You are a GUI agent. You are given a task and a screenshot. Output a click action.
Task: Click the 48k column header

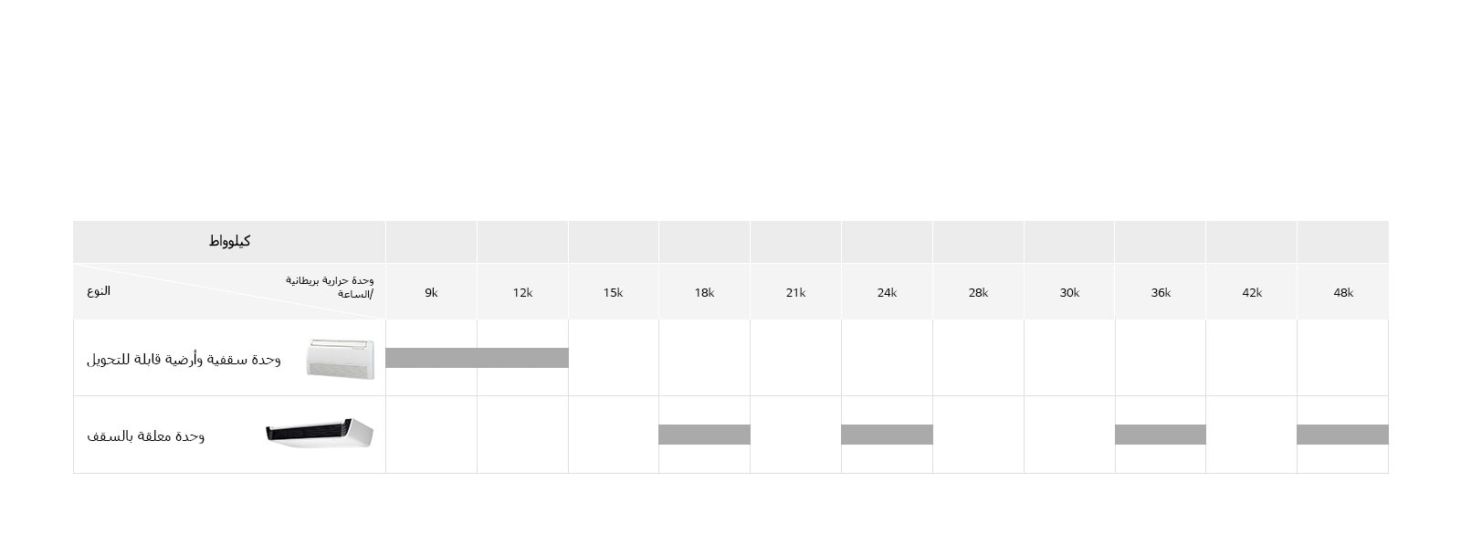coord(1342,293)
